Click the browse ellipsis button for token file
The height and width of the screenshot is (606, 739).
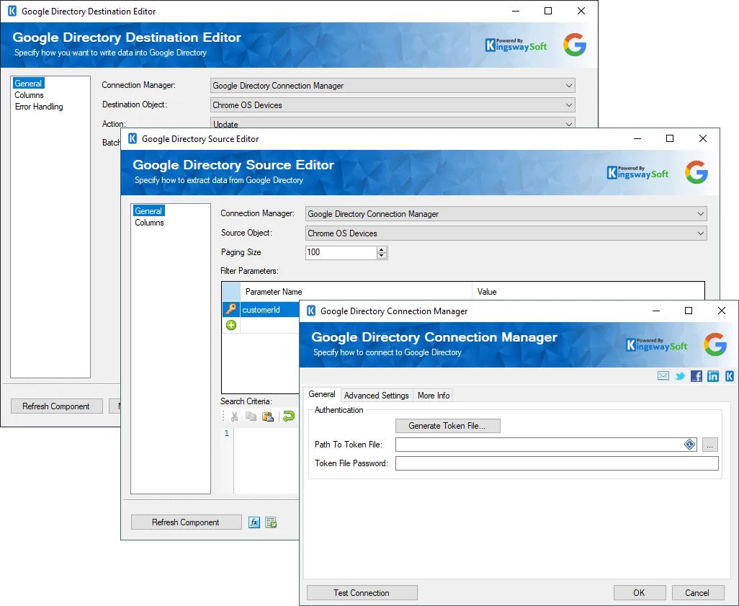[709, 445]
